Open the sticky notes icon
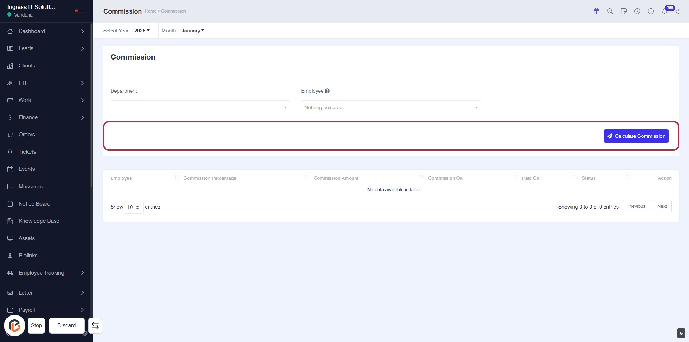 [x=623, y=11]
